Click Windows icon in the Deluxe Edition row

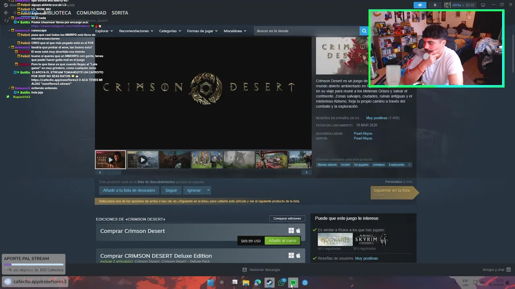click(291, 256)
